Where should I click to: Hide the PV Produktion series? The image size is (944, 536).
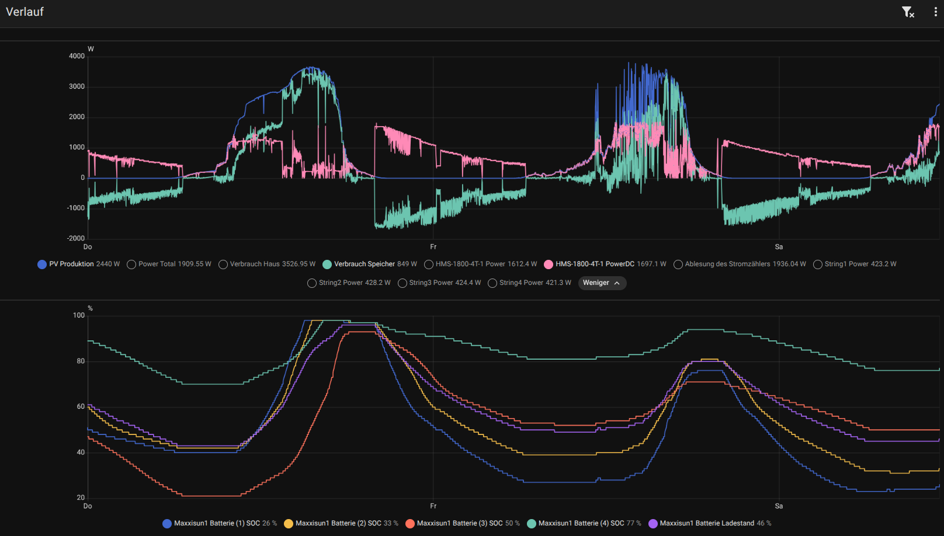point(78,264)
